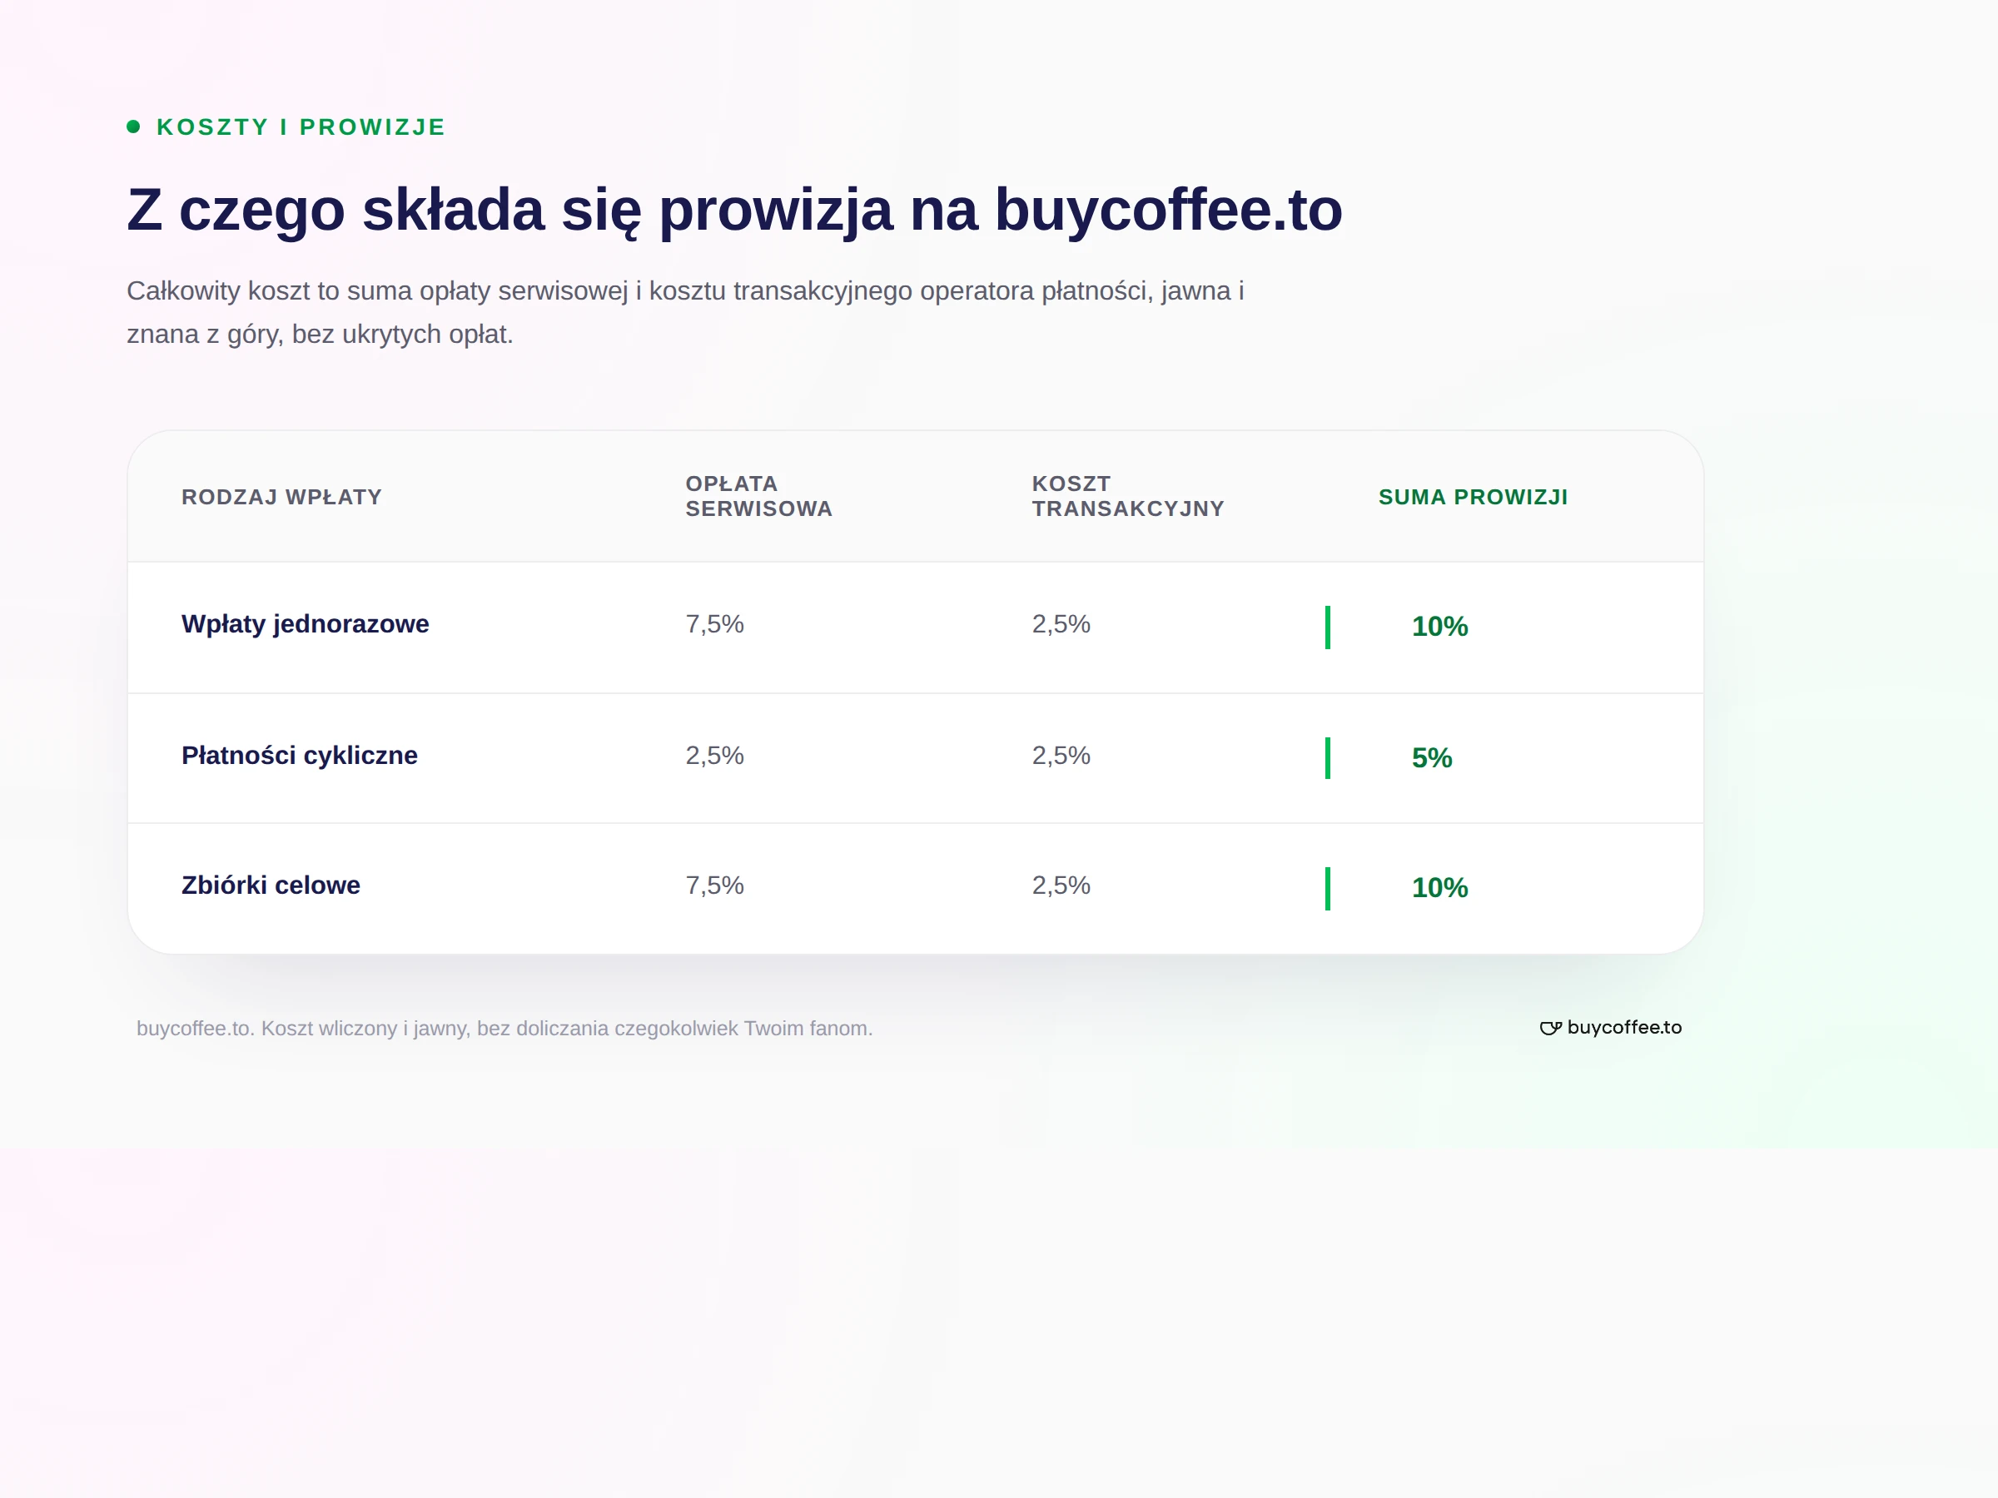Click the 10% total for Wpłaty jednorazowe
Screen dimensions: 1998x1498
point(1439,627)
